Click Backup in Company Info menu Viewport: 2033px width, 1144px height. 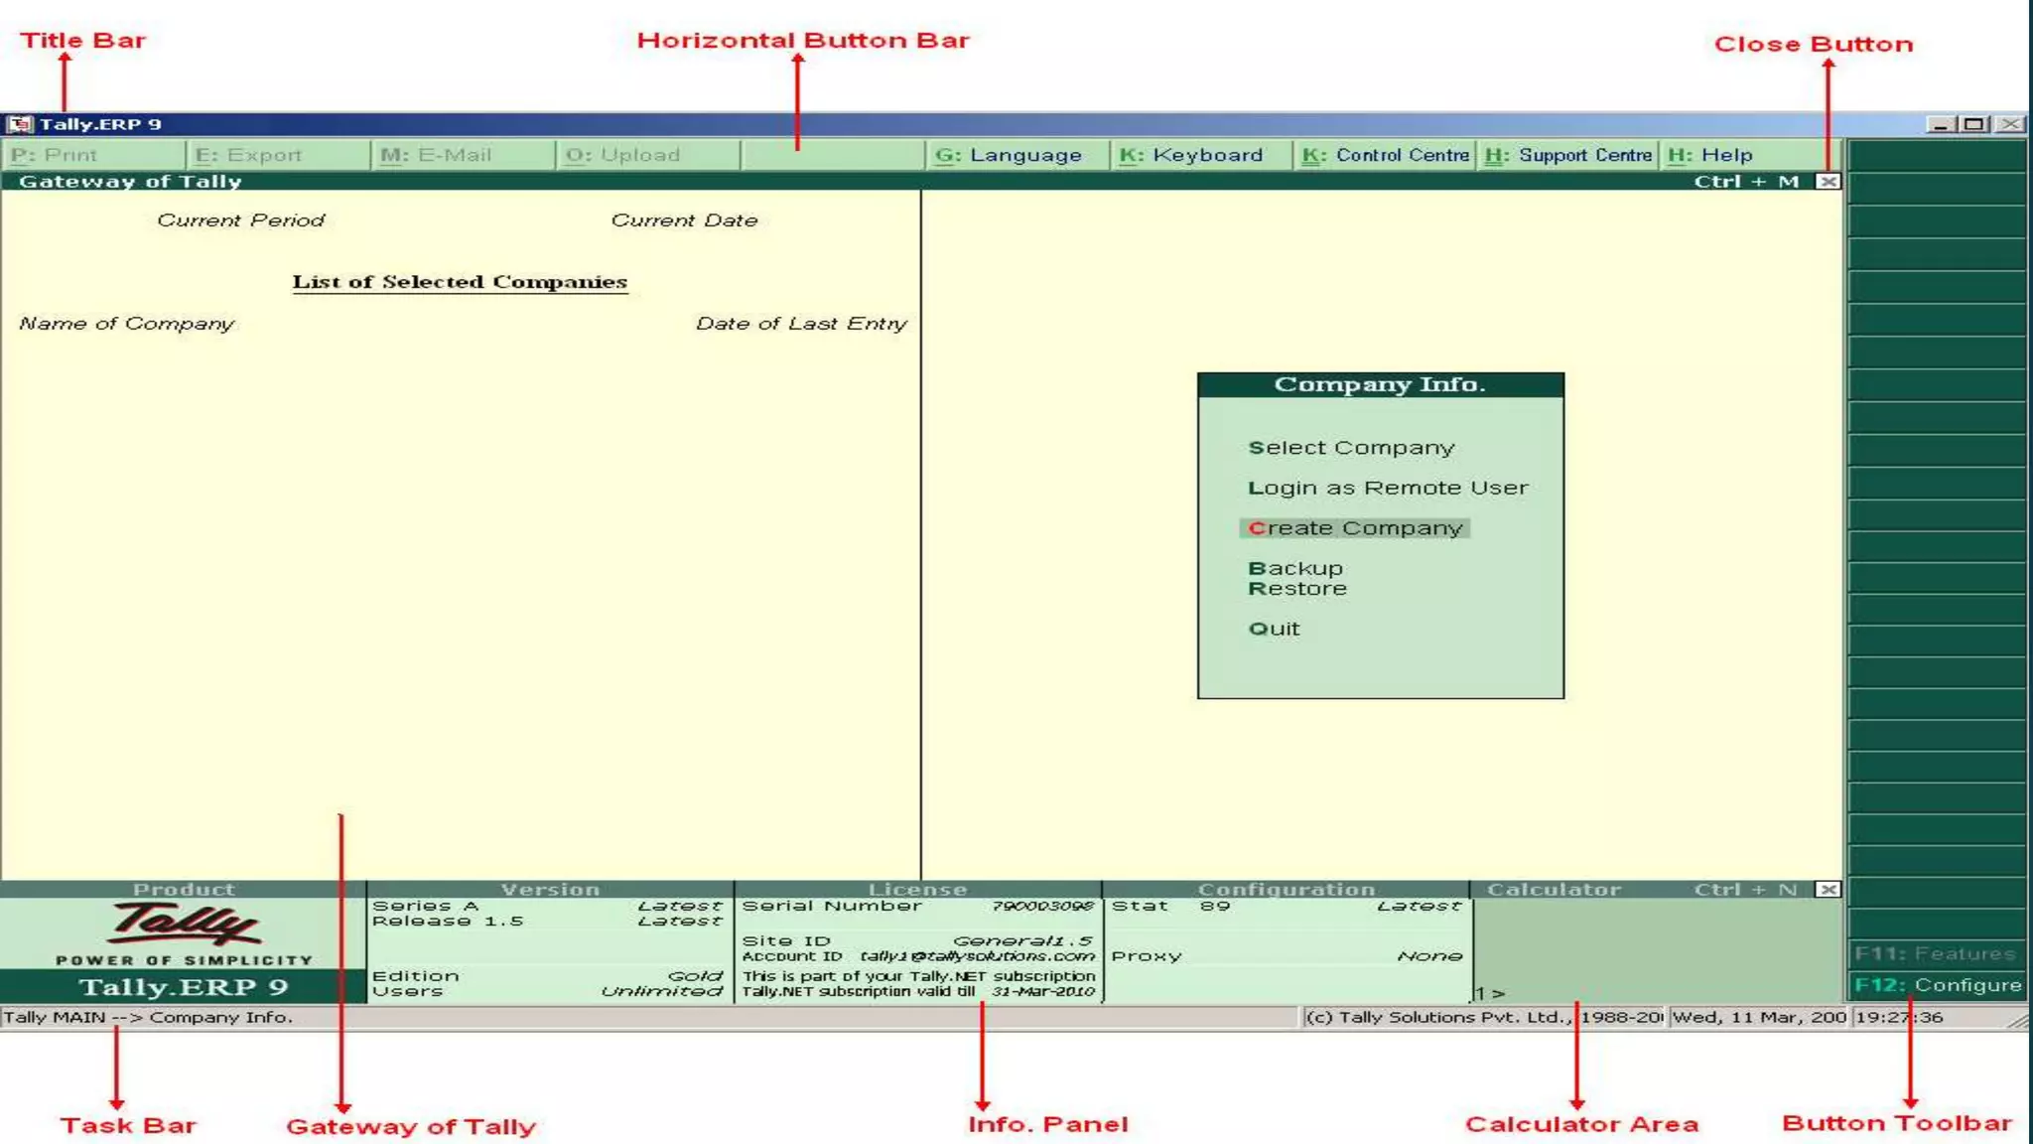(1295, 568)
